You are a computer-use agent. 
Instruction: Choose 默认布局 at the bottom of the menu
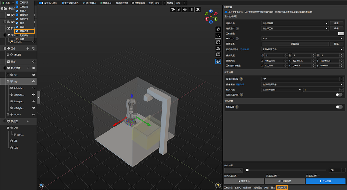[x=20, y=39]
